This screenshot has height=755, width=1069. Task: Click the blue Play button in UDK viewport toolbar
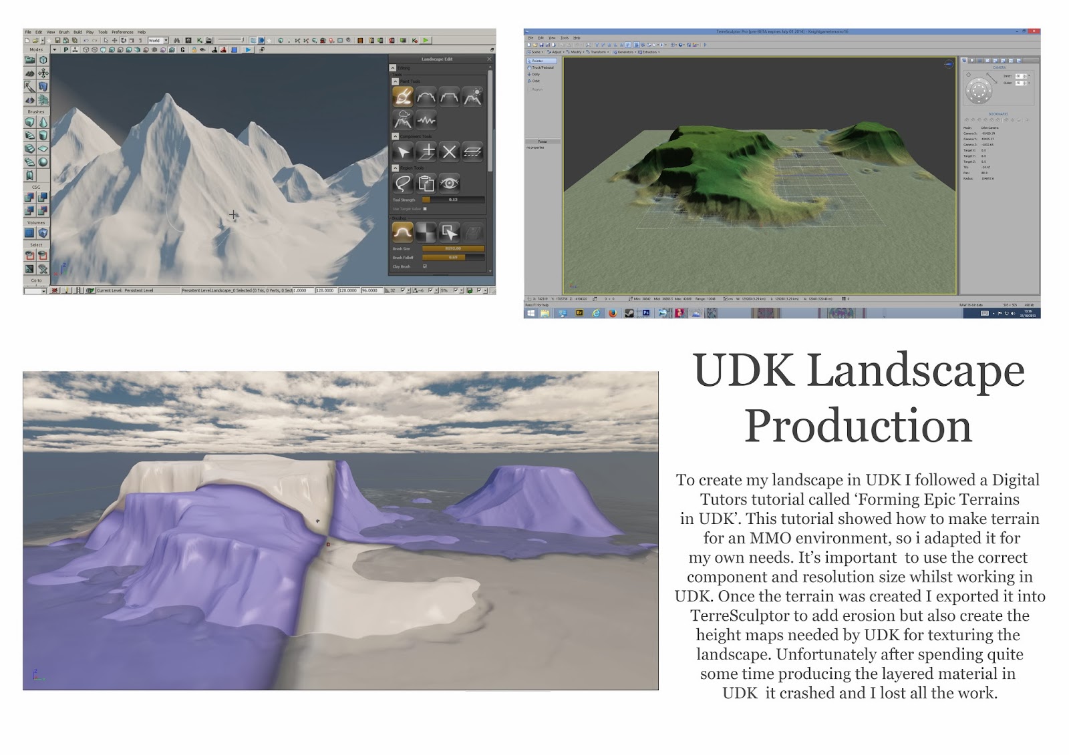[249, 49]
